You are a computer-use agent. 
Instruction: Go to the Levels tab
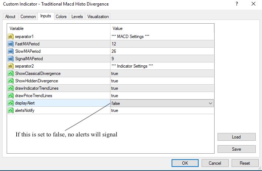click(x=77, y=17)
